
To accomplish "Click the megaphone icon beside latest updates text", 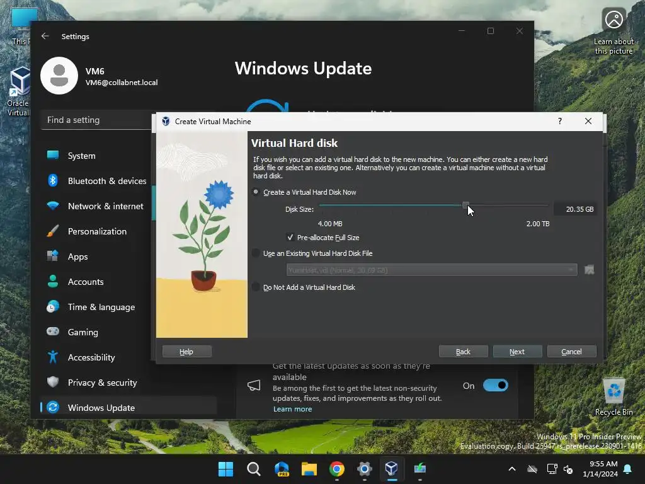I will [254, 386].
